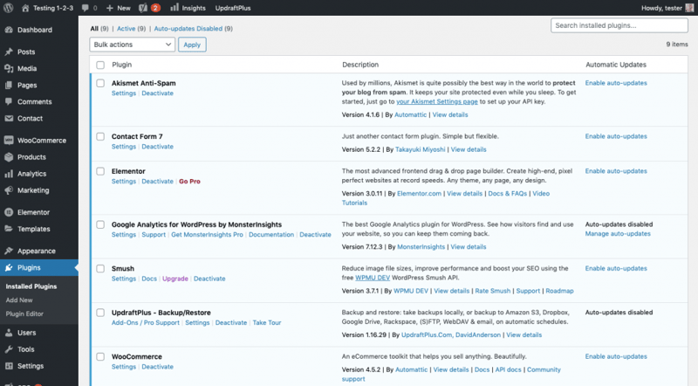Click Enable auto-updates for Contact Form 7
Image resolution: width=698 pixels, height=386 pixels.
616,136
